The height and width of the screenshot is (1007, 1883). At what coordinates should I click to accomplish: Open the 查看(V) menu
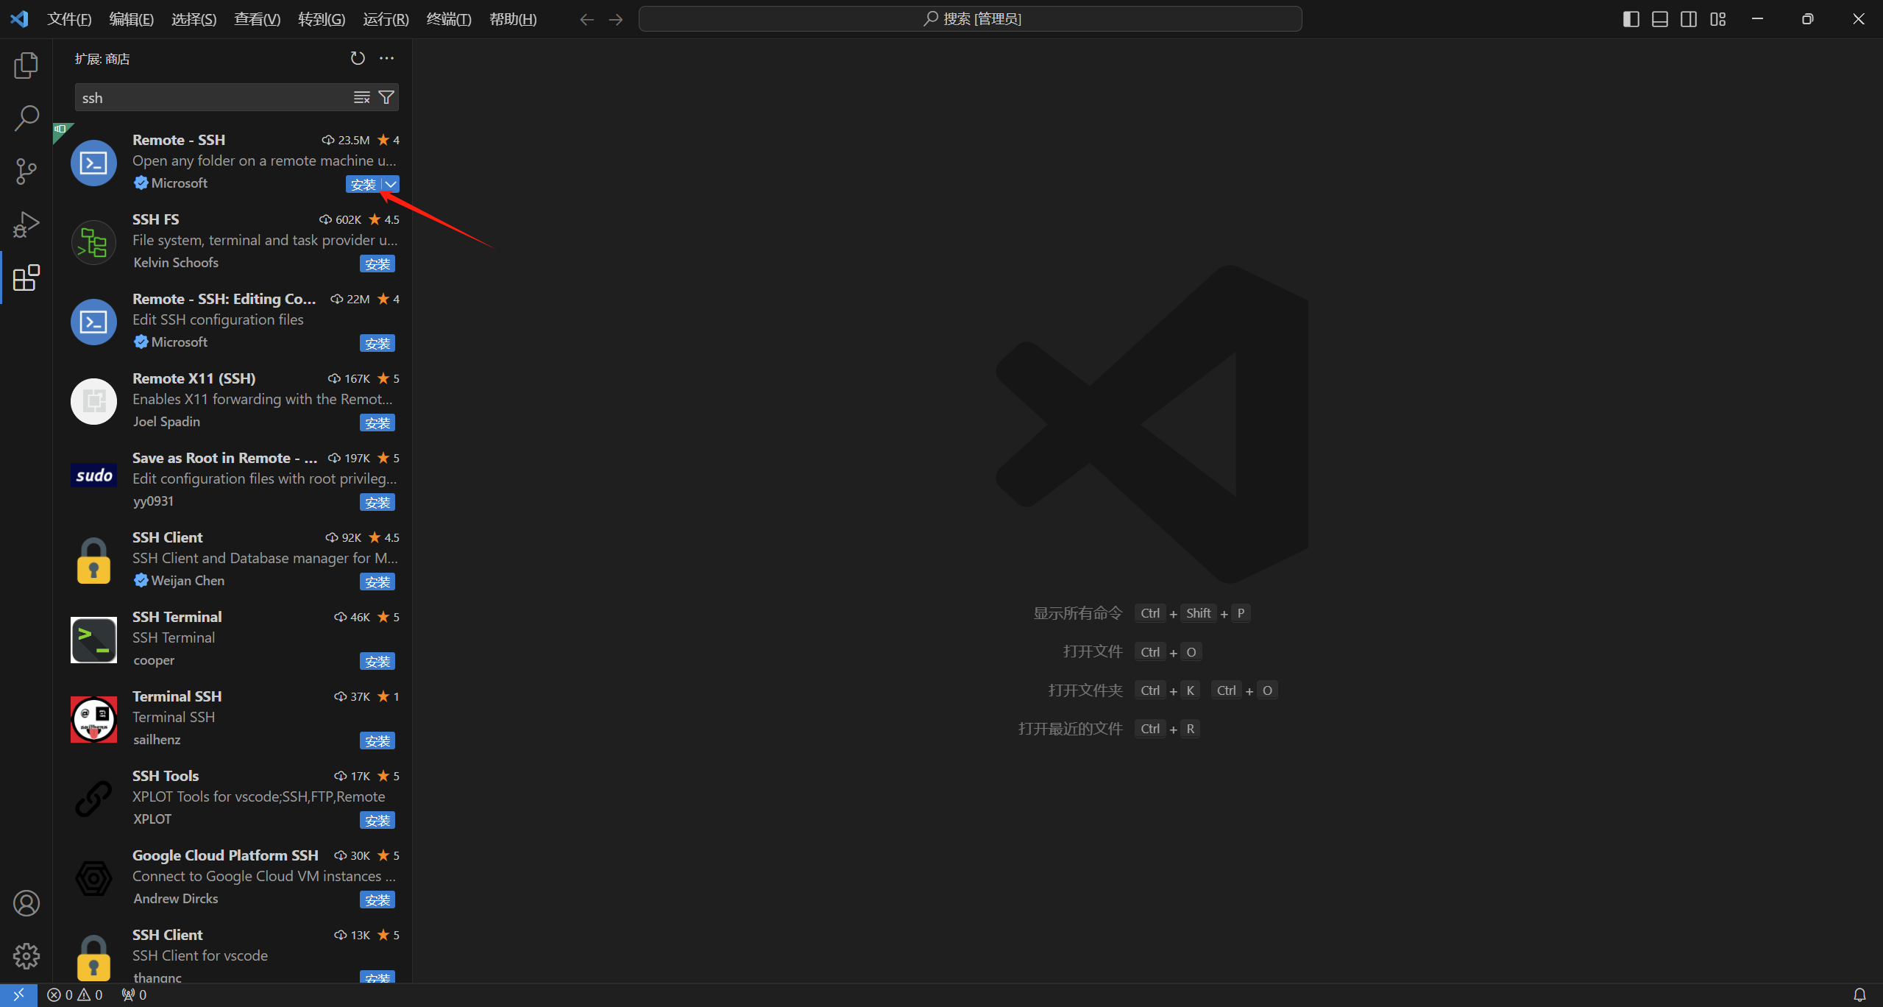(x=257, y=19)
